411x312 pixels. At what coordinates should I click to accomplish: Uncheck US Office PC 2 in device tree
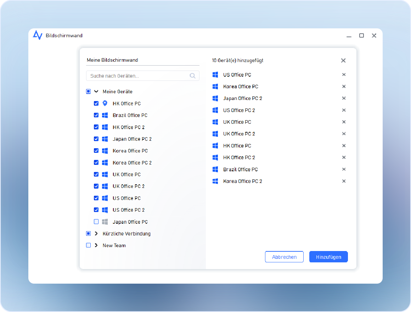tap(96, 210)
